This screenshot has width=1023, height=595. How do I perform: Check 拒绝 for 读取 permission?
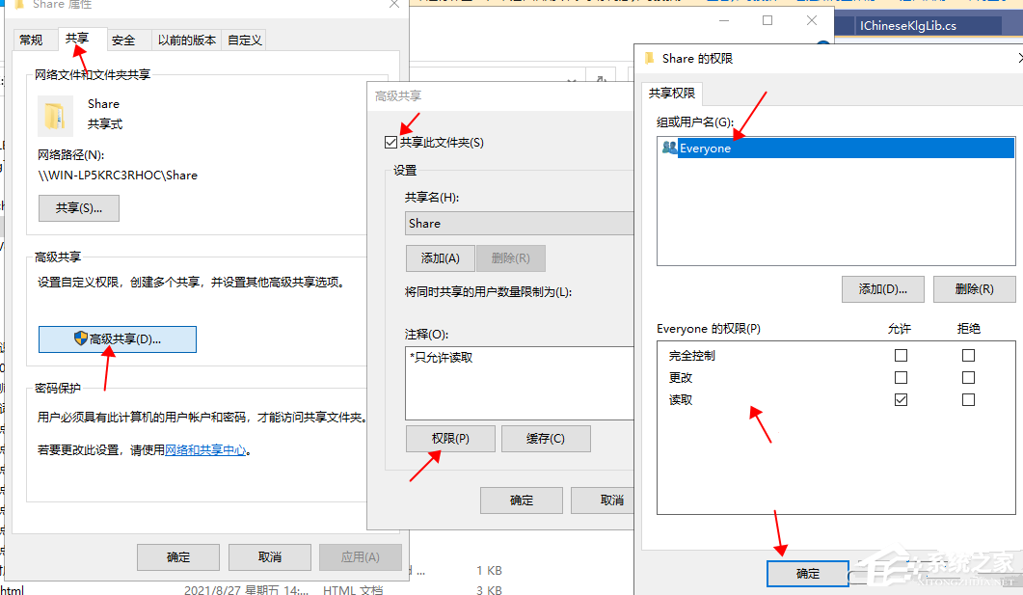968,399
